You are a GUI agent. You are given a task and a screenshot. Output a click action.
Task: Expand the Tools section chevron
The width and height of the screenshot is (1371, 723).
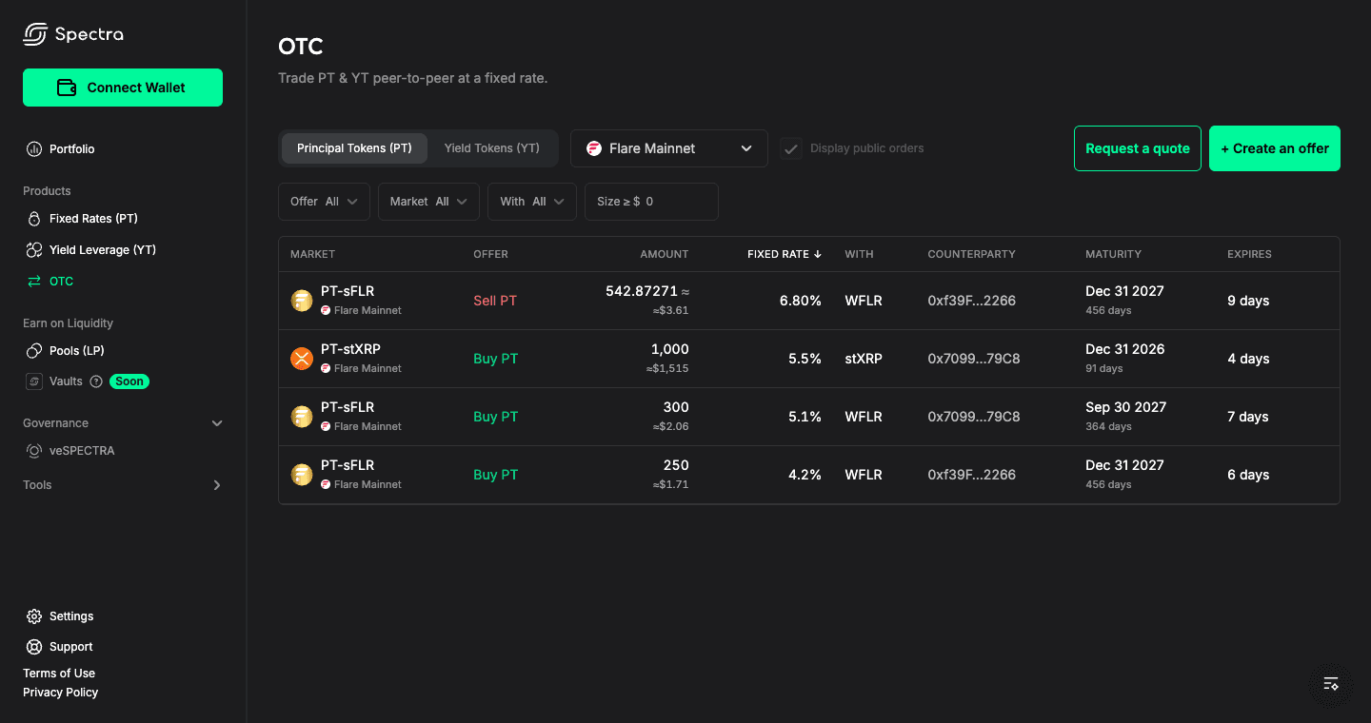coord(217,485)
